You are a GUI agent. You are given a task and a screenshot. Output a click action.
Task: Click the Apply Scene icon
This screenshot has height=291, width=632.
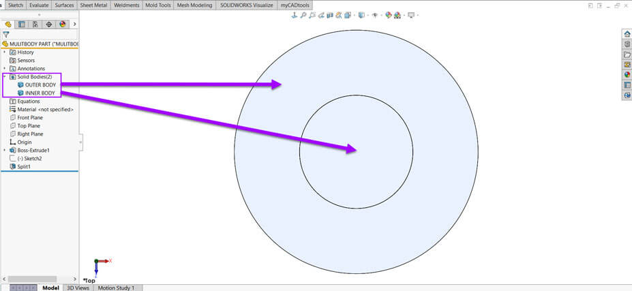tap(397, 15)
